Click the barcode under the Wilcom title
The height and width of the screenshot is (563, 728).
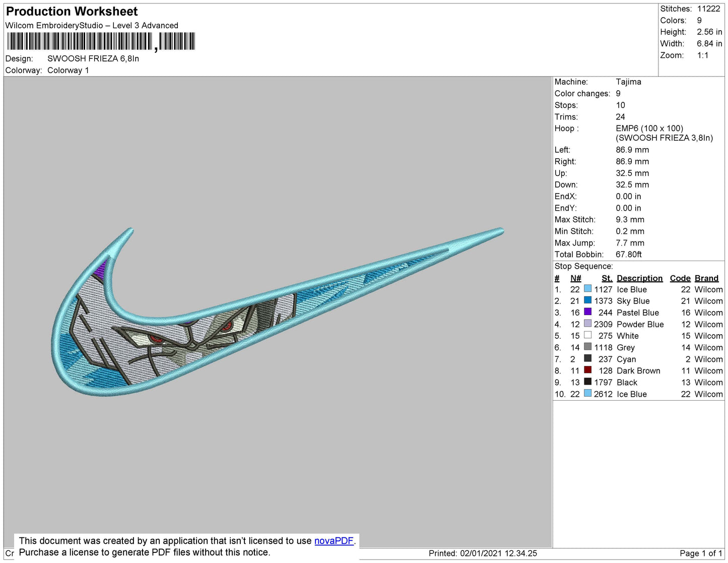[x=101, y=41]
